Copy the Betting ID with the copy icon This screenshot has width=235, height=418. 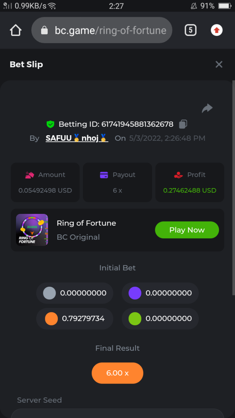183,124
